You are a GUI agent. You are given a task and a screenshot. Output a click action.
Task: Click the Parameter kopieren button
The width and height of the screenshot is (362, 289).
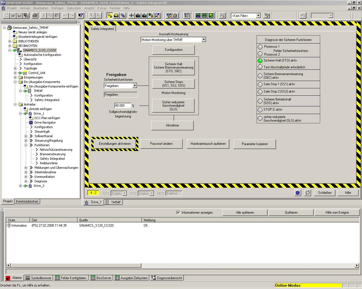coord(255,144)
